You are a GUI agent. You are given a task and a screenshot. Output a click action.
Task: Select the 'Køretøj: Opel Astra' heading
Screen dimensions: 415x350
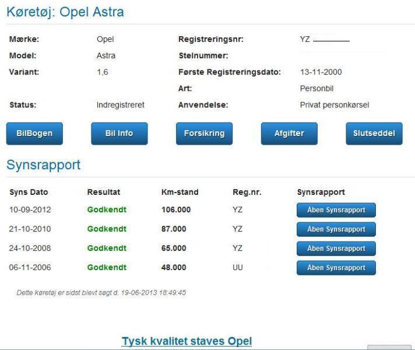pyautogui.click(x=65, y=12)
